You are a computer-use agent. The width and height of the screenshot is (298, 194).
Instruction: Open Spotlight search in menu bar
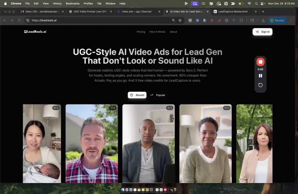[x=256, y=3]
